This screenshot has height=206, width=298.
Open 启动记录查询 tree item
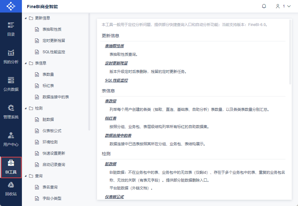point(54,165)
